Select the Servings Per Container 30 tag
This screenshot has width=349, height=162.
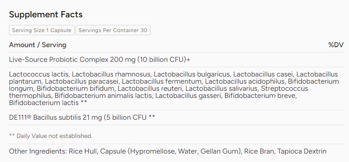point(113,30)
